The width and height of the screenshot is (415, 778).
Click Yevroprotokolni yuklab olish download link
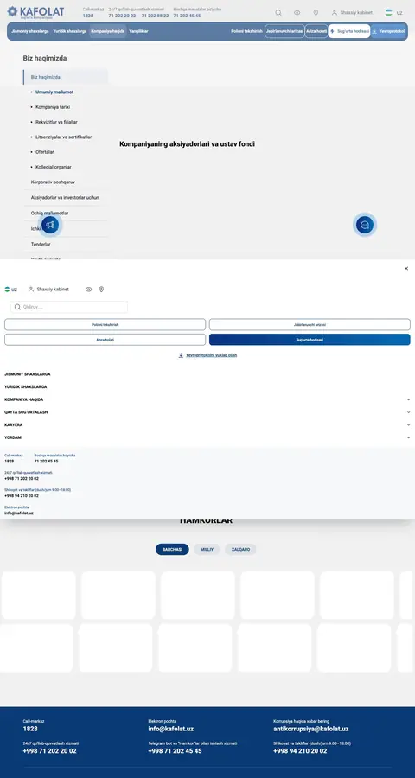[207, 355]
